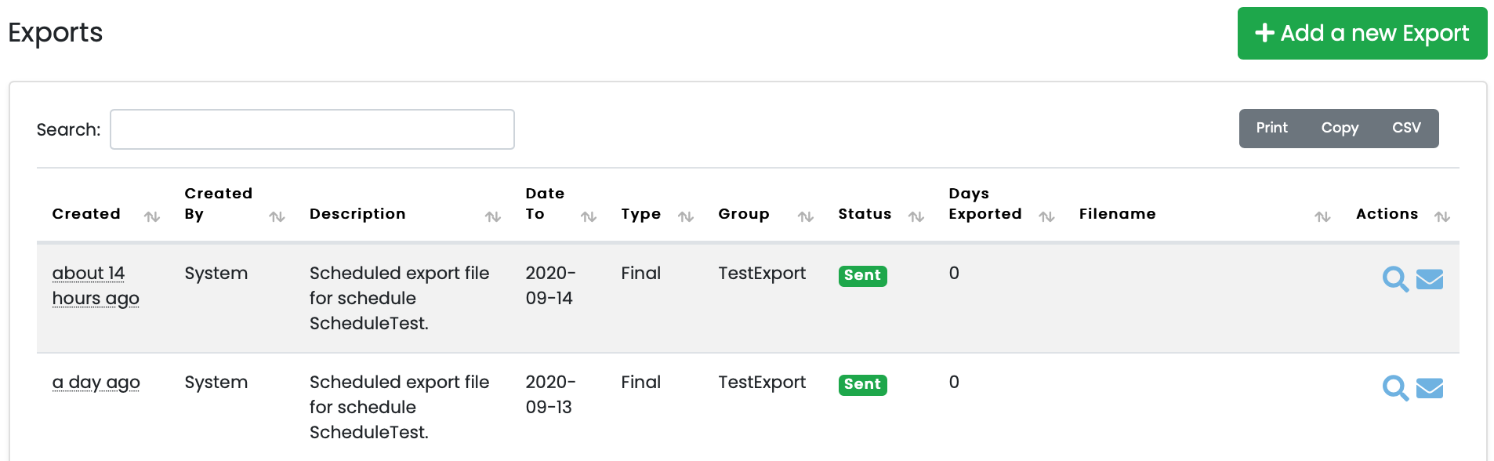Viewport: 1494px width, 461px height.
Task: Copy the exports table data
Action: click(x=1340, y=128)
